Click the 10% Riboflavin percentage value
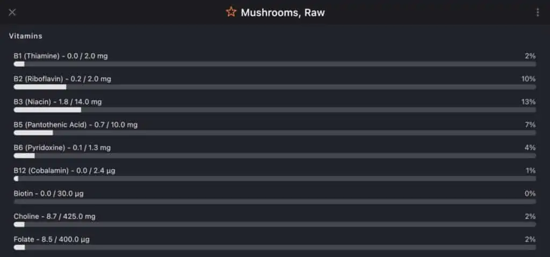This screenshot has height=257, width=550. pos(529,79)
